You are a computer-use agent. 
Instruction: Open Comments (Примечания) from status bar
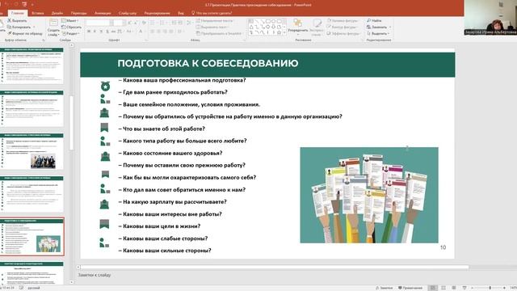(x=410, y=288)
